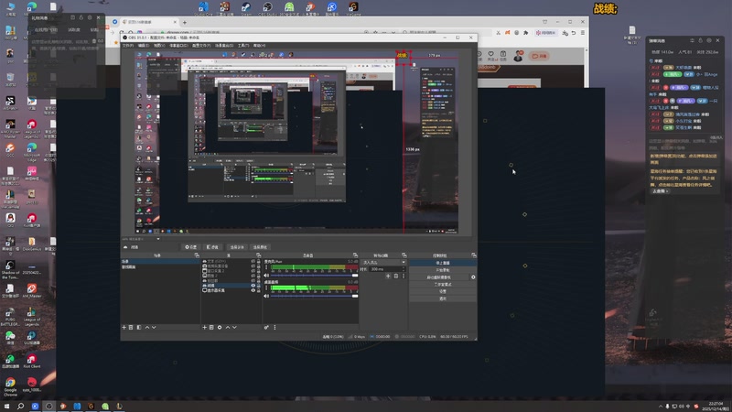Add a new scene with the plus icon

(124, 328)
